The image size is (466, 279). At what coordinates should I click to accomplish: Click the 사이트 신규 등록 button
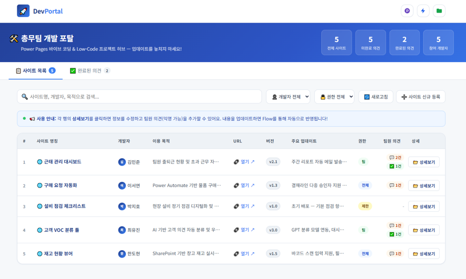pyautogui.click(x=421, y=97)
